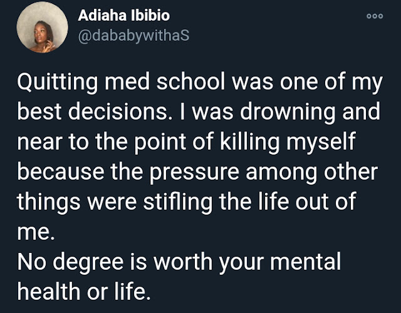Click the line starting 'things were stifling'
Image resolution: width=401 pixels, height=313 pixels.
[187, 202]
